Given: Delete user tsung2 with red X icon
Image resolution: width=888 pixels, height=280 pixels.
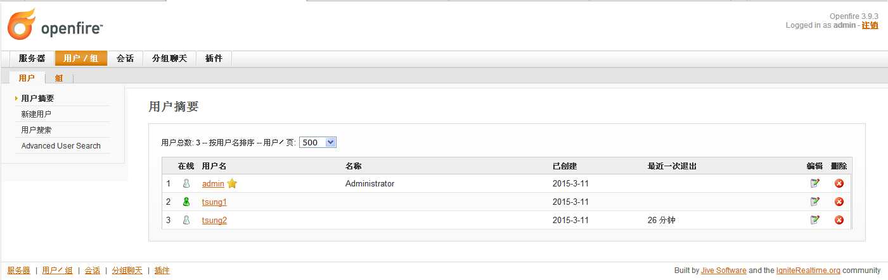Looking at the screenshot, I should coord(839,220).
